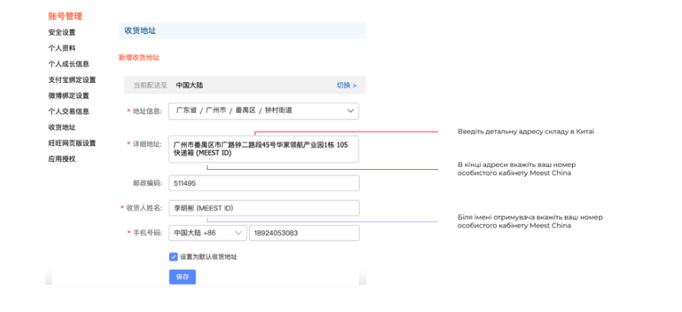
Task: Open 收货地址 sidebar entry
Action: [x=62, y=127]
